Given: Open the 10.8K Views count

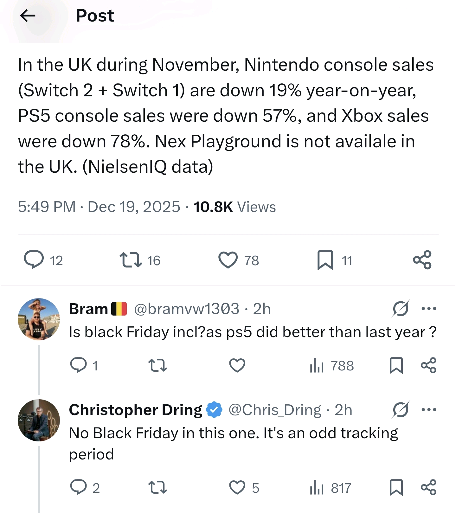Looking at the screenshot, I should (x=234, y=207).
